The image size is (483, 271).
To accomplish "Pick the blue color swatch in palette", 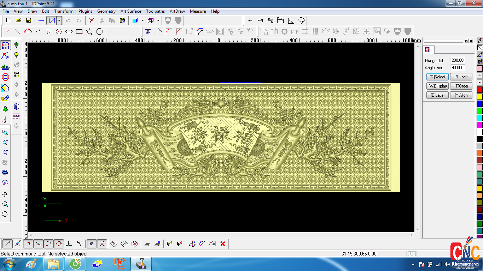I will pyautogui.click(x=479, y=104).
